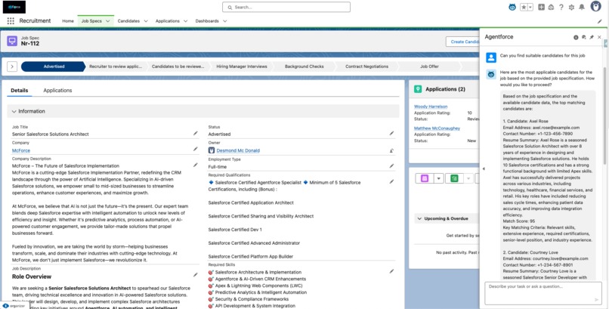This screenshot has width=609, height=309.
Task: Edit the Required Skills pencil icon
Action: (392, 271)
